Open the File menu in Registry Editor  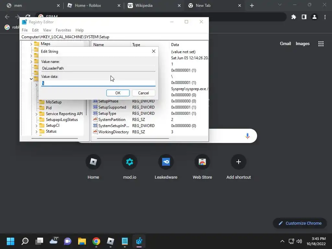pos(25,30)
